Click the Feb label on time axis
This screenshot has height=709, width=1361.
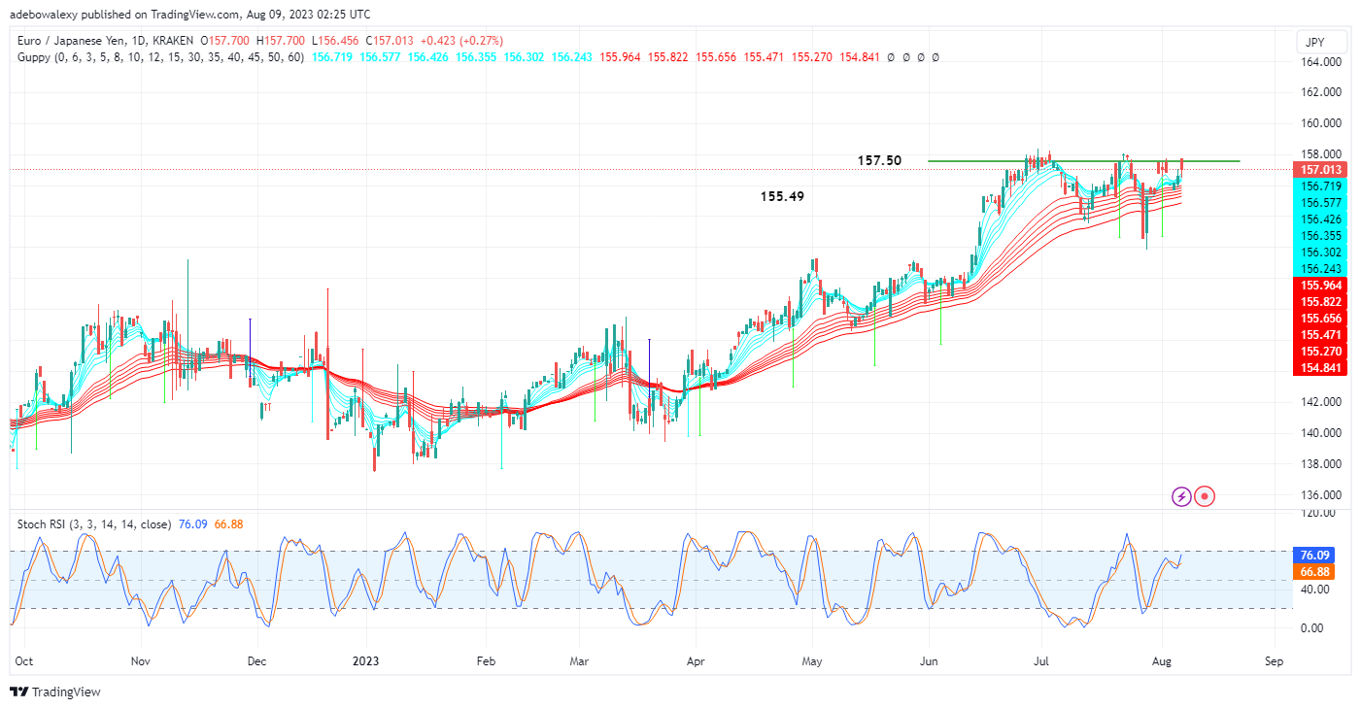pyautogui.click(x=486, y=661)
